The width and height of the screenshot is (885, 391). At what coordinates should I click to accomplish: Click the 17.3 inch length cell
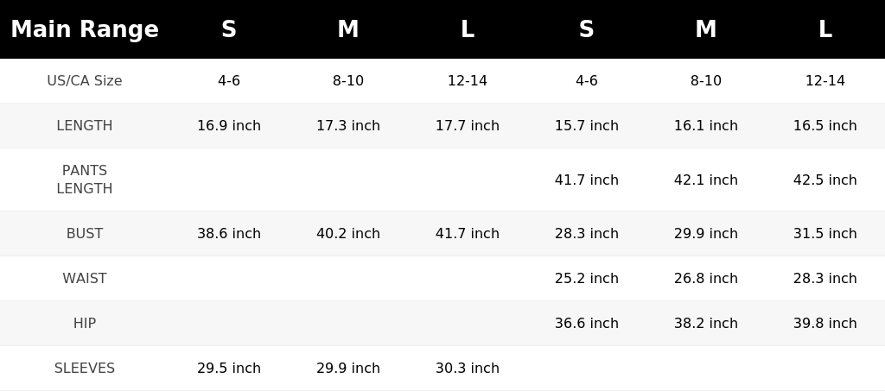348,126
